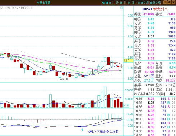176x136 pixels.
Task: Select the 委比 -13.86% value
Action: point(149,14)
